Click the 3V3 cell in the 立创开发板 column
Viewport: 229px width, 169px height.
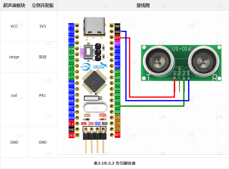pyautogui.click(x=43, y=26)
